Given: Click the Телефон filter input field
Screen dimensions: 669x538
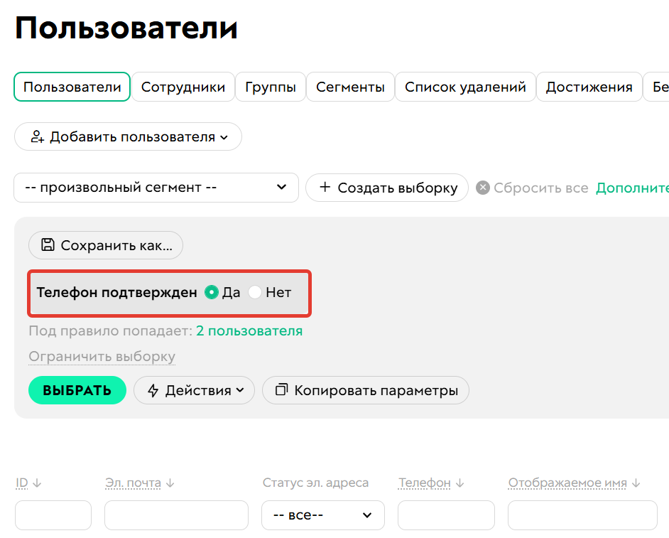Looking at the screenshot, I should [x=445, y=514].
